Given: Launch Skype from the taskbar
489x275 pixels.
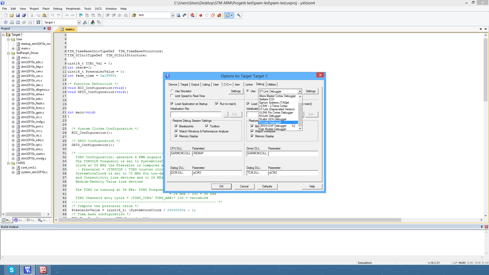Looking at the screenshot, I should pyautogui.click(x=11, y=270).
